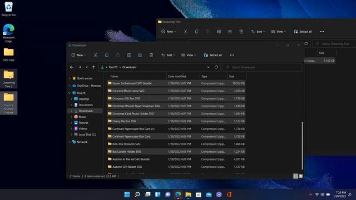The height and width of the screenshot is (200, 356).
Task: Open Sort dropdown in Dreaming Tree window
Action: point(258,32)
